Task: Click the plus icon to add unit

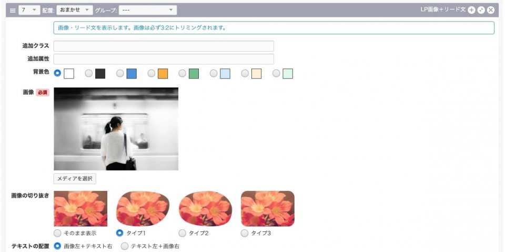Action: 471,10
